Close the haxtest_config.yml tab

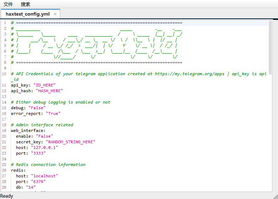tap(55, 14)
